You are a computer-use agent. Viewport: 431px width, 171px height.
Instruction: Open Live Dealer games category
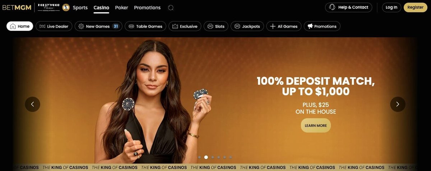(x=54, y=26)
